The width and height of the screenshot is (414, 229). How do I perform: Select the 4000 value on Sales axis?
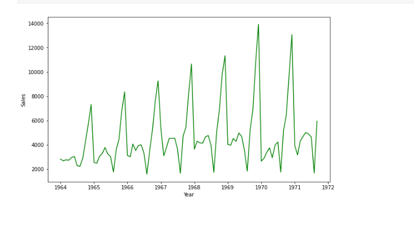coord(38,145)
